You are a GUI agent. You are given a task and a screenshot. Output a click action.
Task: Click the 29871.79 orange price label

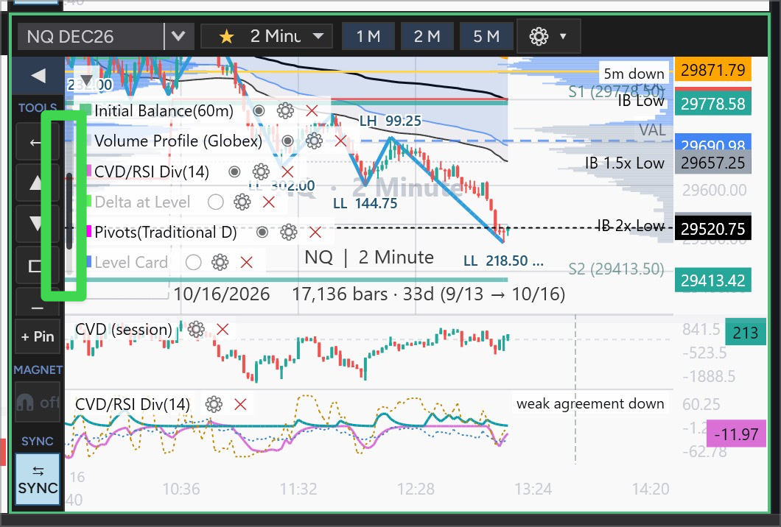click(x=712, y=70)
